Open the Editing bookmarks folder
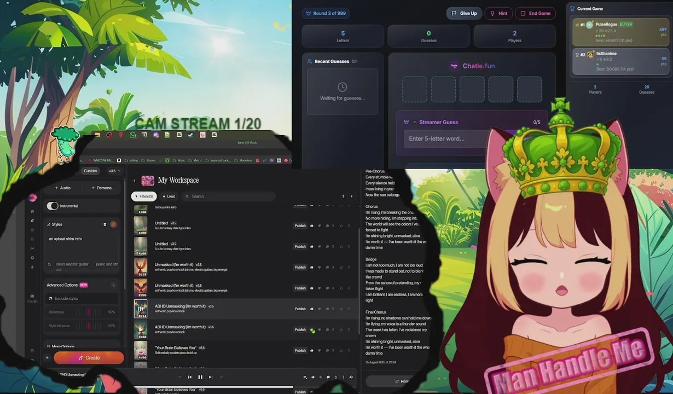The width and height of the screenshot is (673, 394). (131, 160)
